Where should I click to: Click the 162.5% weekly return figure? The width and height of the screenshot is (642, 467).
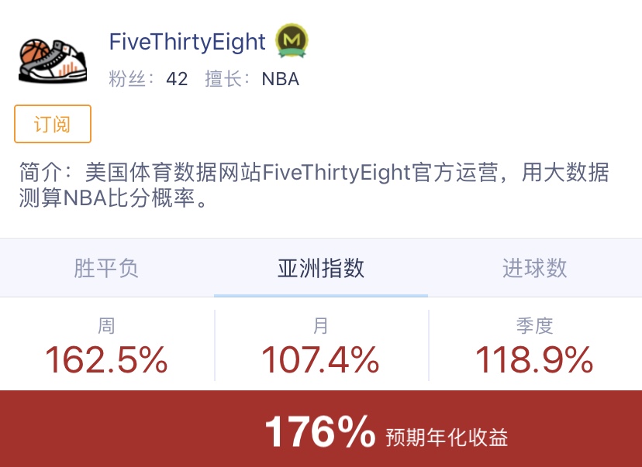(x=106, y=359)
